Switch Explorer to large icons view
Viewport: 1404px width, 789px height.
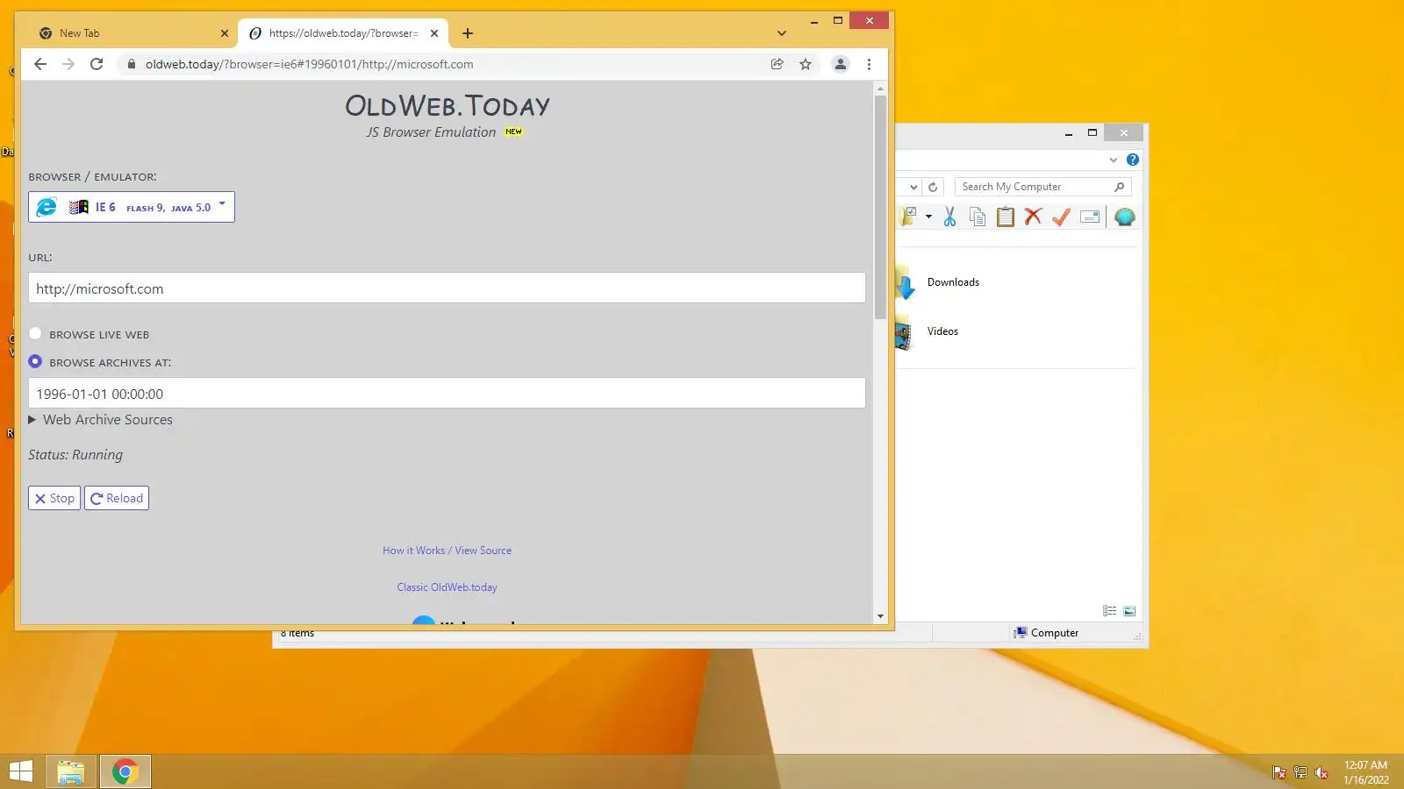tap(1129, 611)
